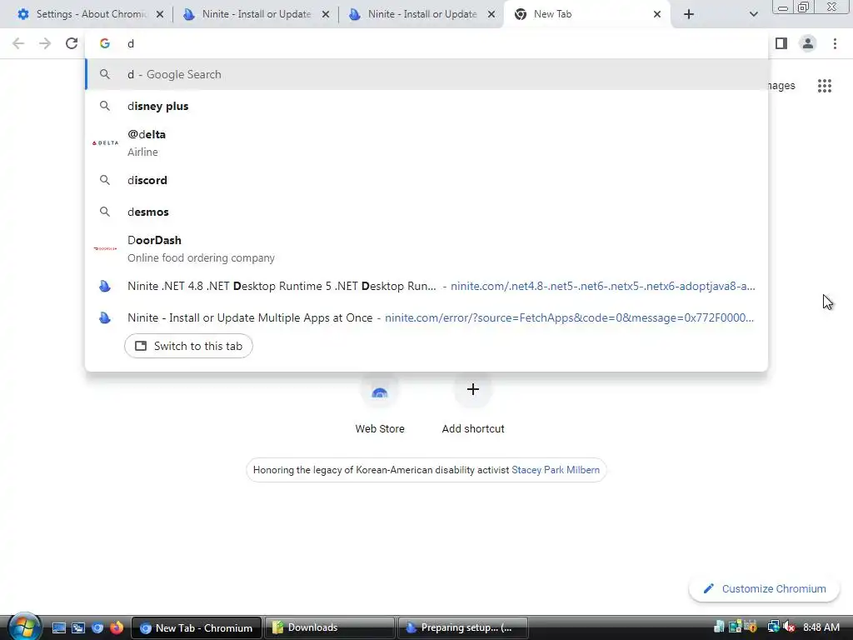Open the Stacey Park Milbern link
This screenshot has height=640, width=853.
coord(556,470)
